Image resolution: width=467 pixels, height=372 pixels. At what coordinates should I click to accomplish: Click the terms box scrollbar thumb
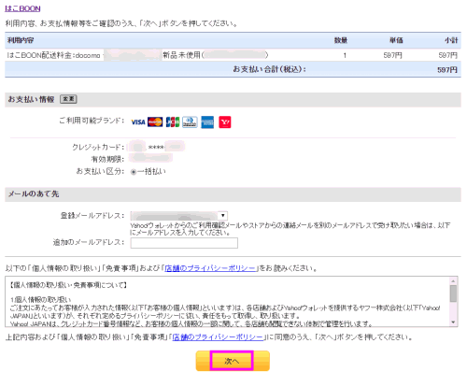tap(453, 293)
